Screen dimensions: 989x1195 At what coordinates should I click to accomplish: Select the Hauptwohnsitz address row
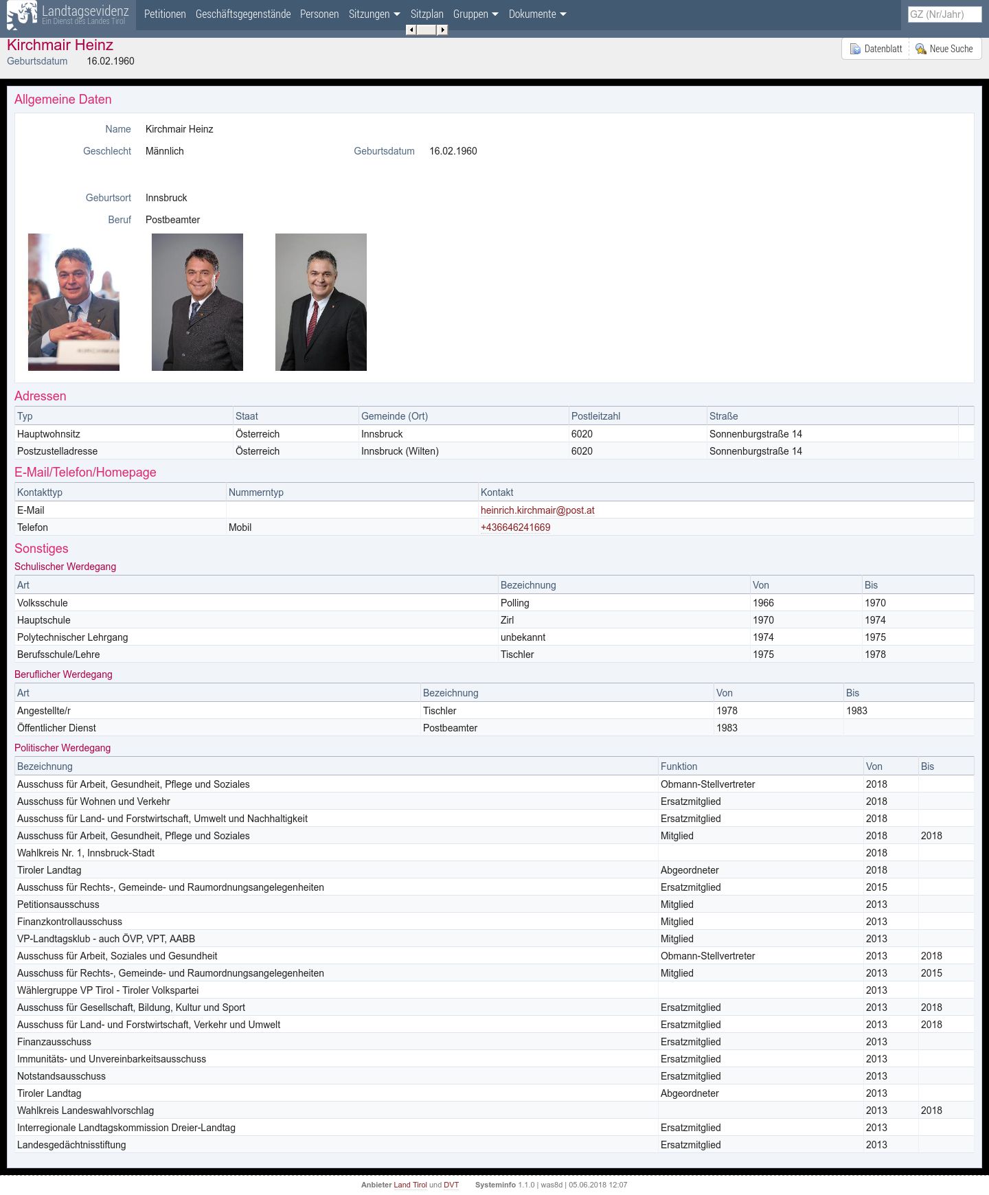pos(494,434)
